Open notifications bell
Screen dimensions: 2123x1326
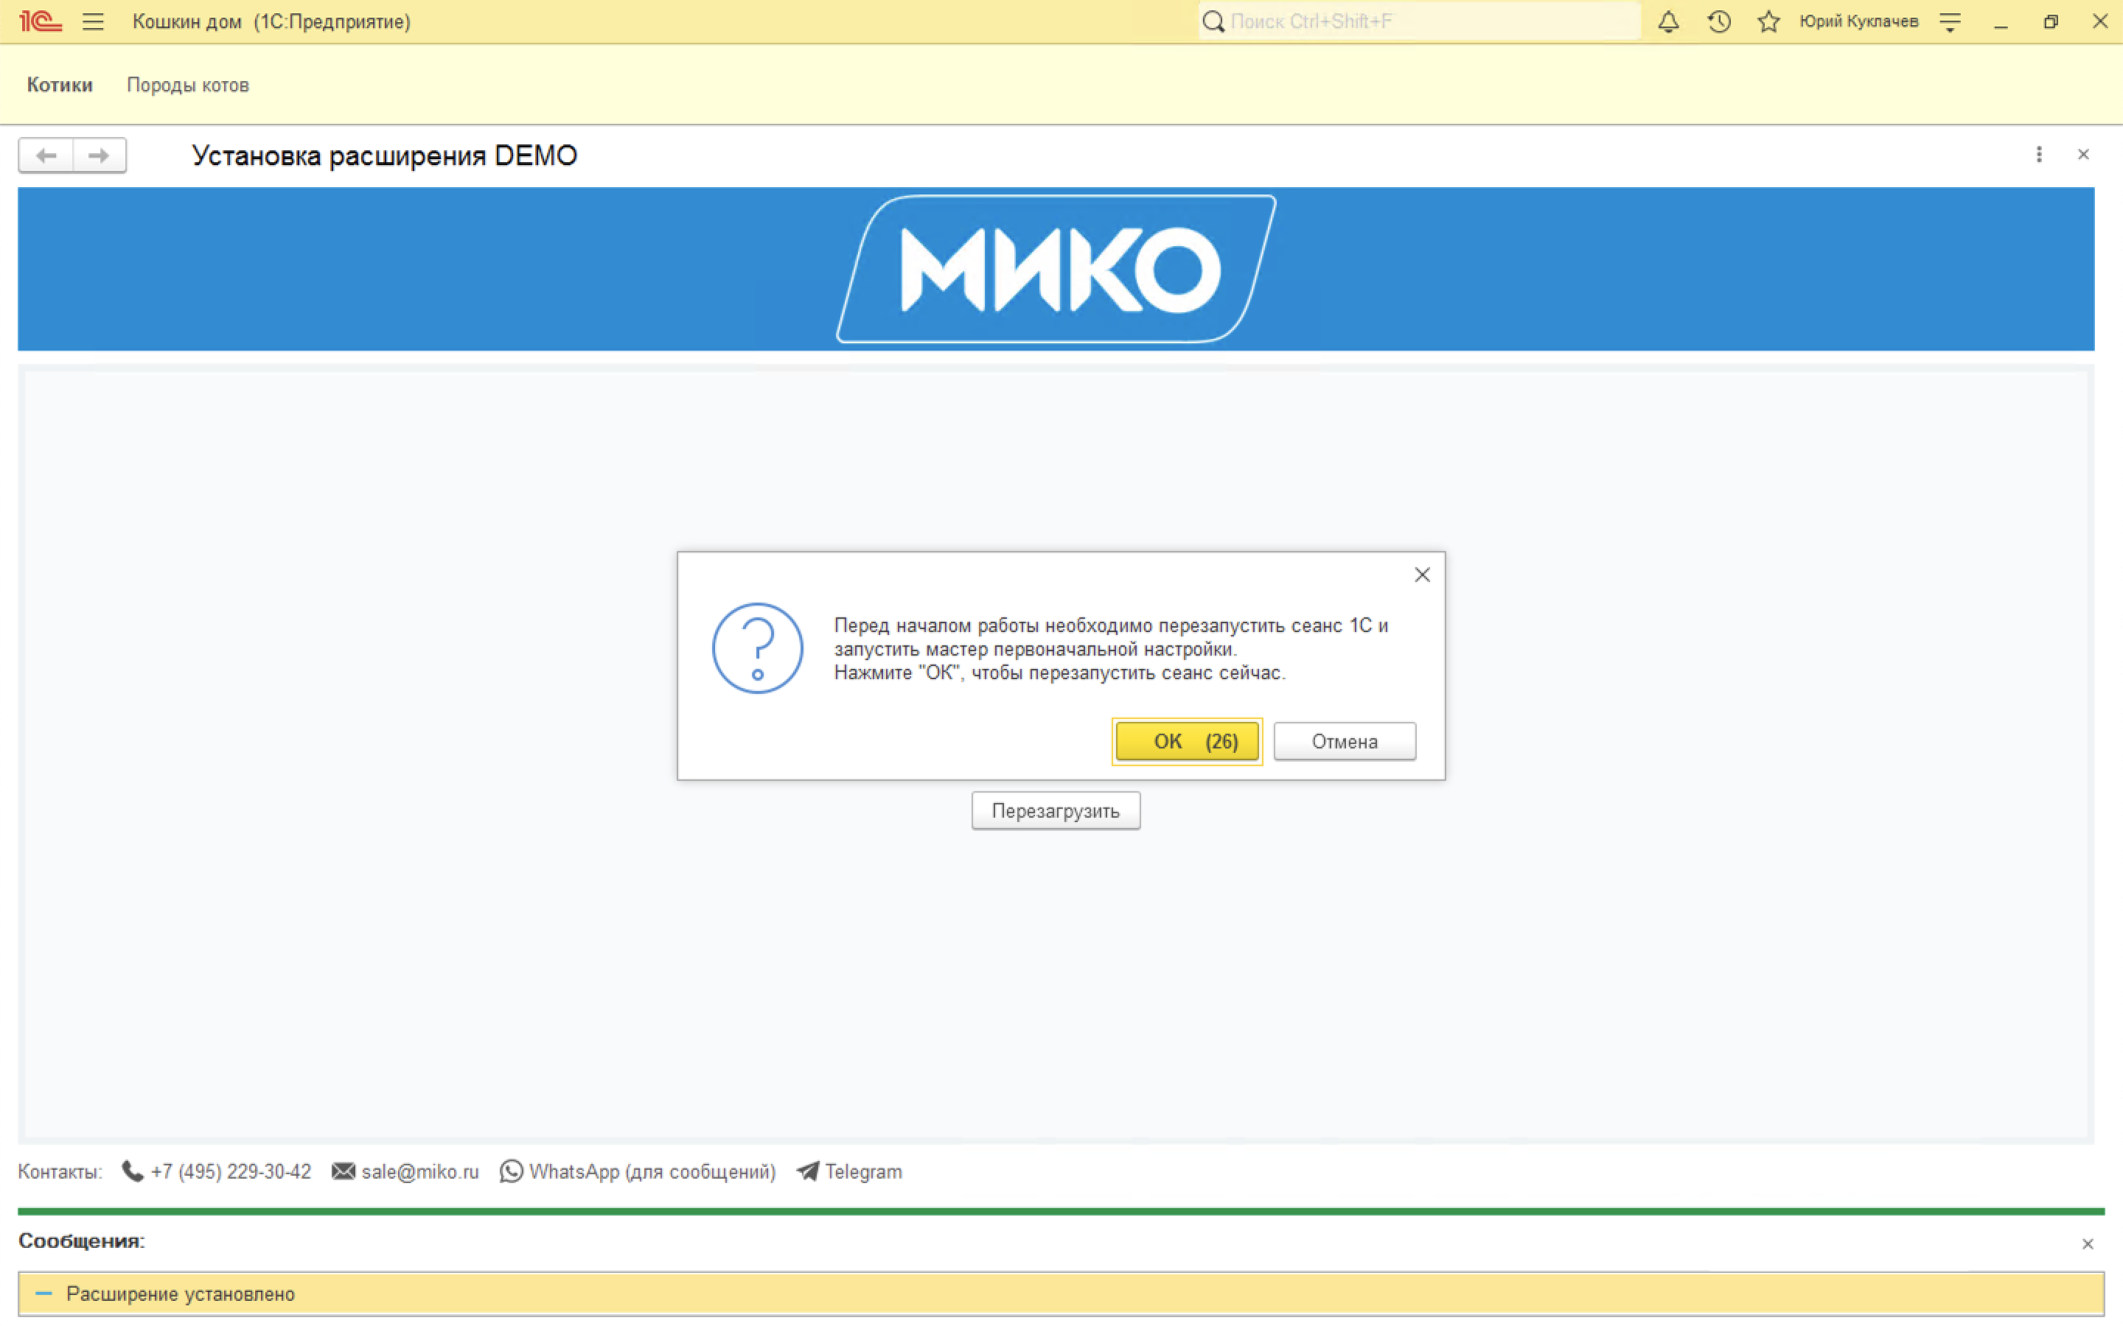tap(1669, 21)
